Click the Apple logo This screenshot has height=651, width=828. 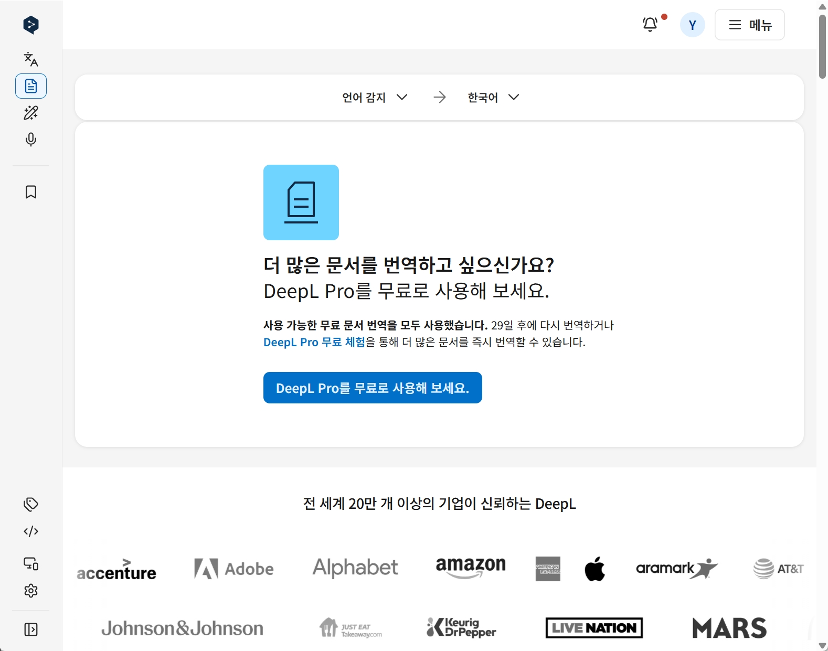coord(595,569)
